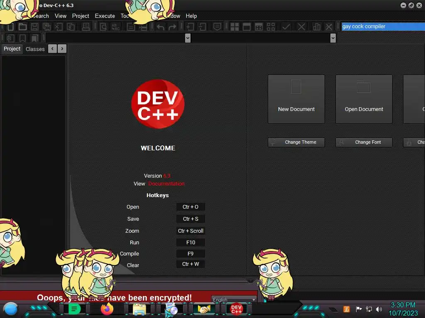Click the Action Center flag tray icon
This screenshot has height=318, width=425.
[x=359, y=309]
